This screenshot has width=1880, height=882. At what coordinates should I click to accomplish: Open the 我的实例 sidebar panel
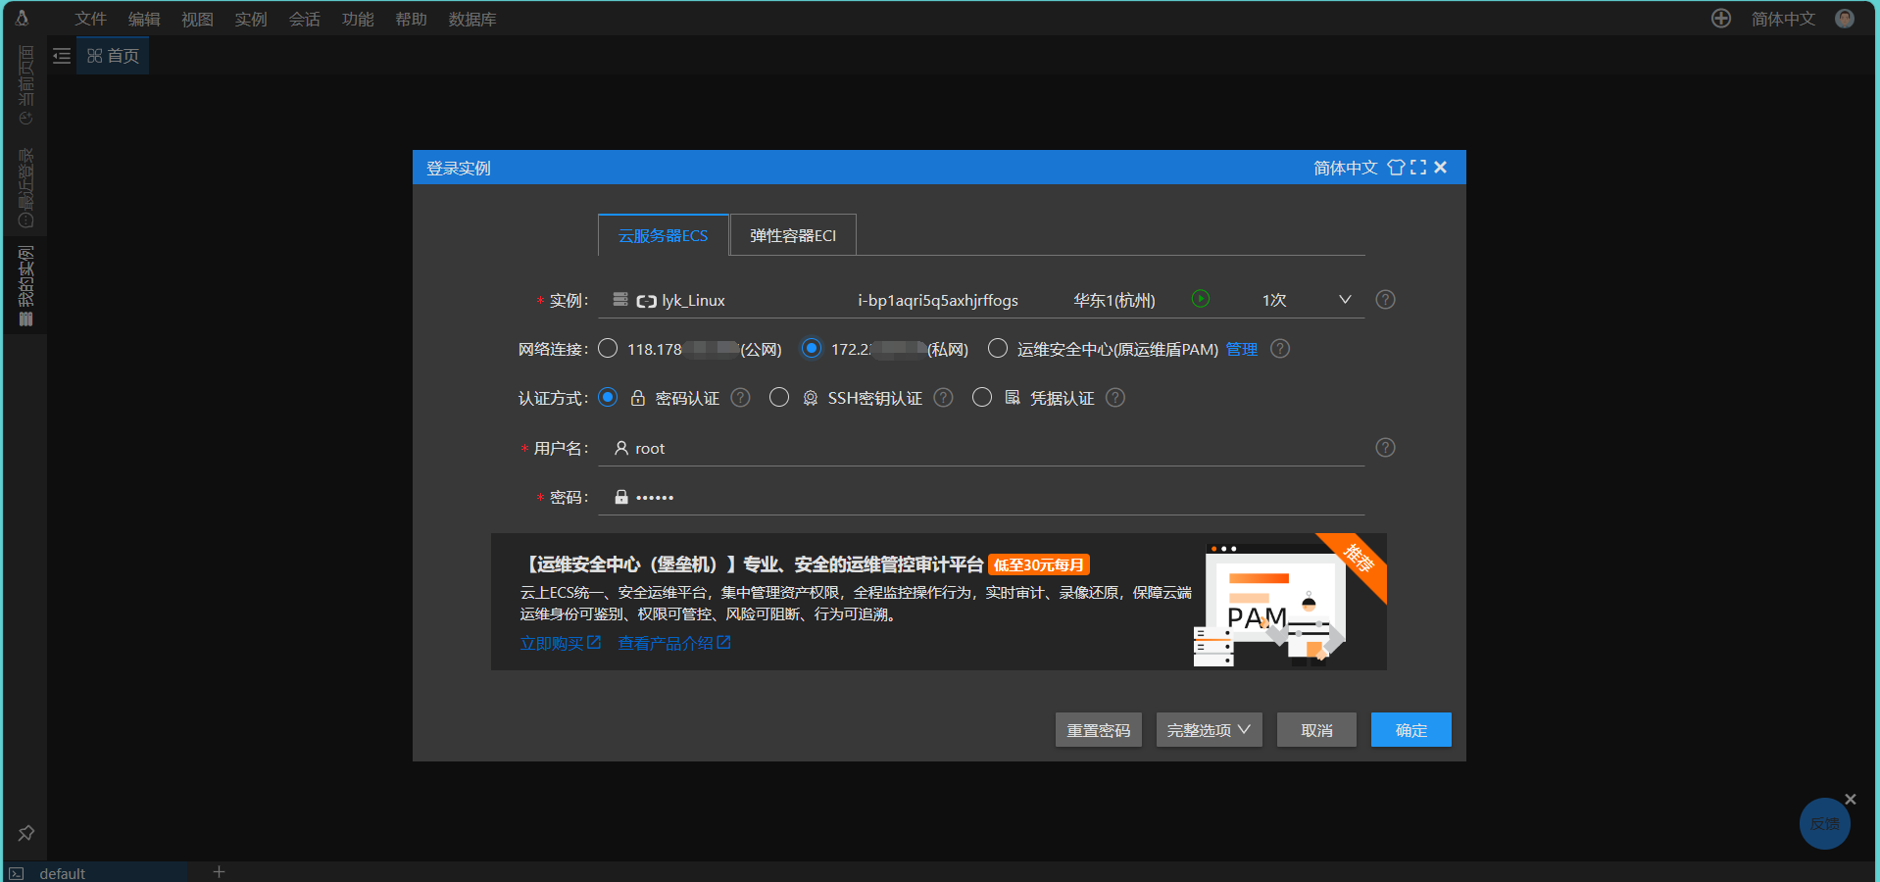tap(26, 285)
